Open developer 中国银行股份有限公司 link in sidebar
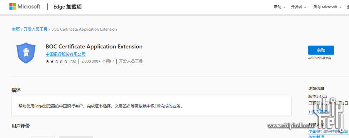The image size is (349, 138). pos(328,132)
